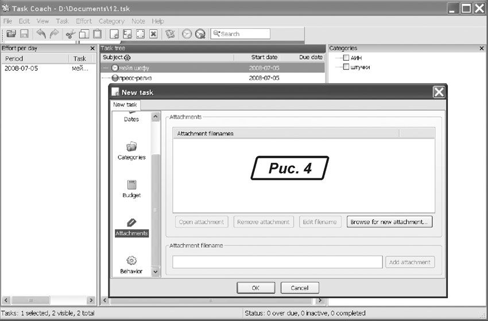Open the Categories page in sidebar
488x321 pixels.
tap(131, 150)
